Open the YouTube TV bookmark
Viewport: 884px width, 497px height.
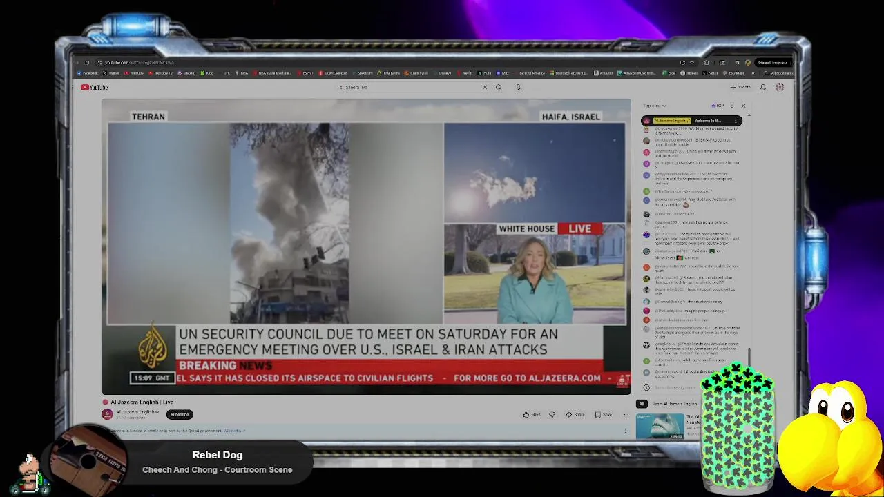161,72
